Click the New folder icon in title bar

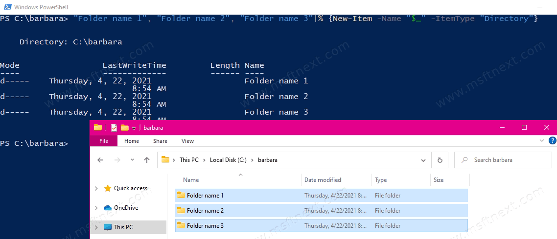click(x=125, y=128)
